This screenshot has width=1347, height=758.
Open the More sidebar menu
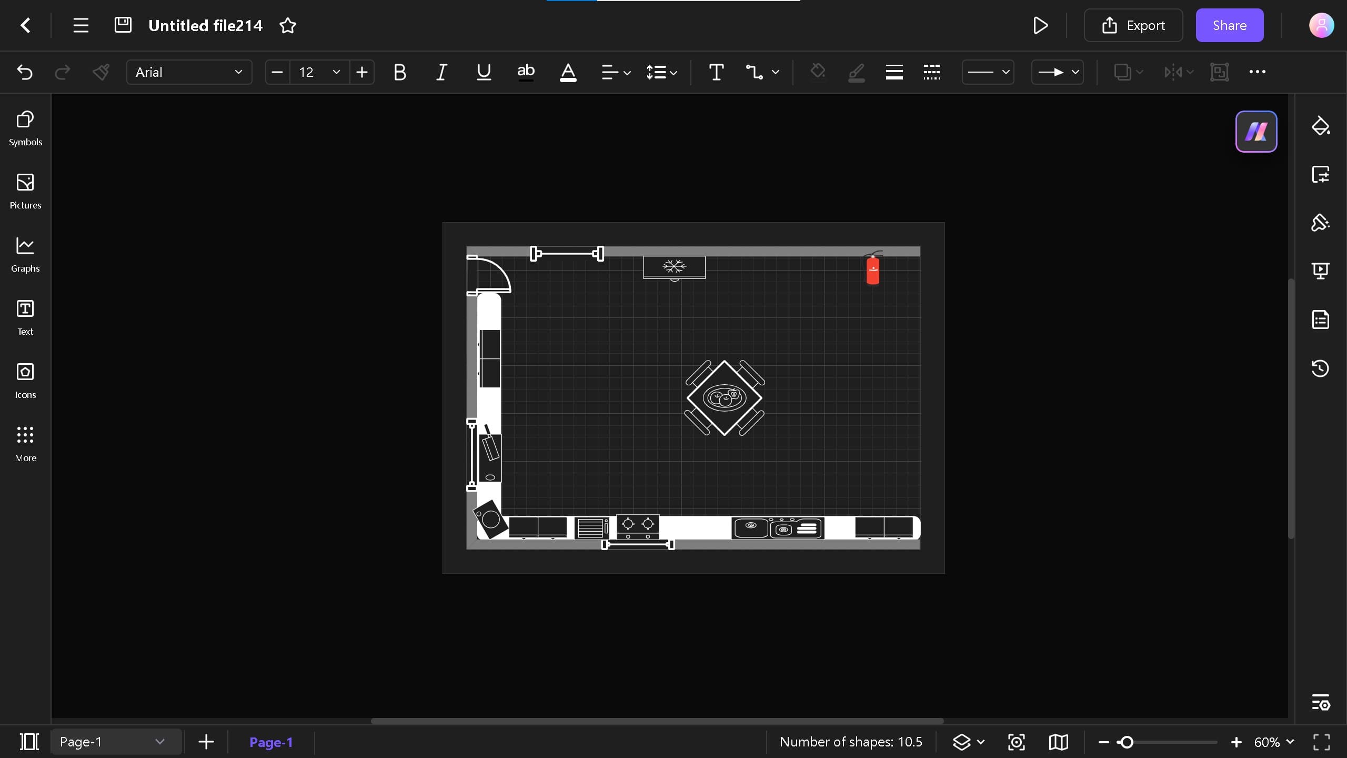coord(25,444)
